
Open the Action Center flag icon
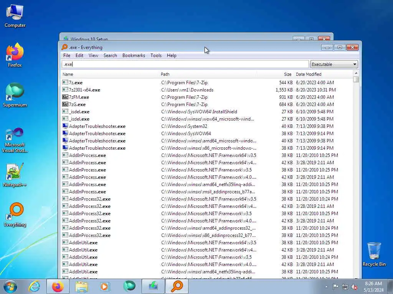pos(335,287)
